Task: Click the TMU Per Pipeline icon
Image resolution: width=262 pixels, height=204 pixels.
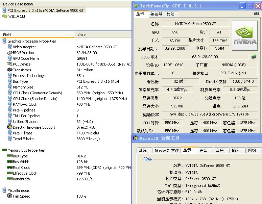Action: 10,116
